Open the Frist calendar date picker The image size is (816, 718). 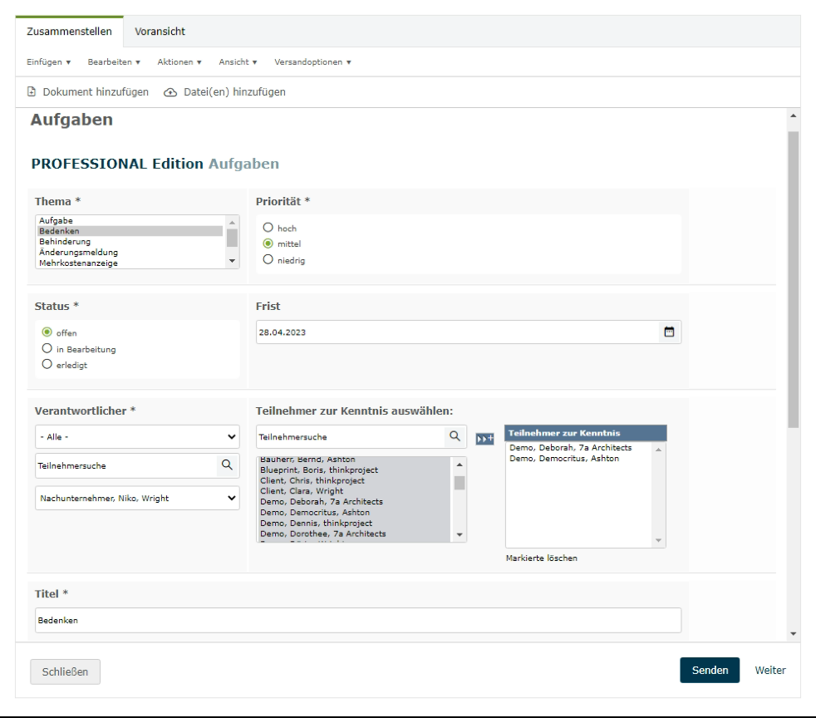pos(669,332)
